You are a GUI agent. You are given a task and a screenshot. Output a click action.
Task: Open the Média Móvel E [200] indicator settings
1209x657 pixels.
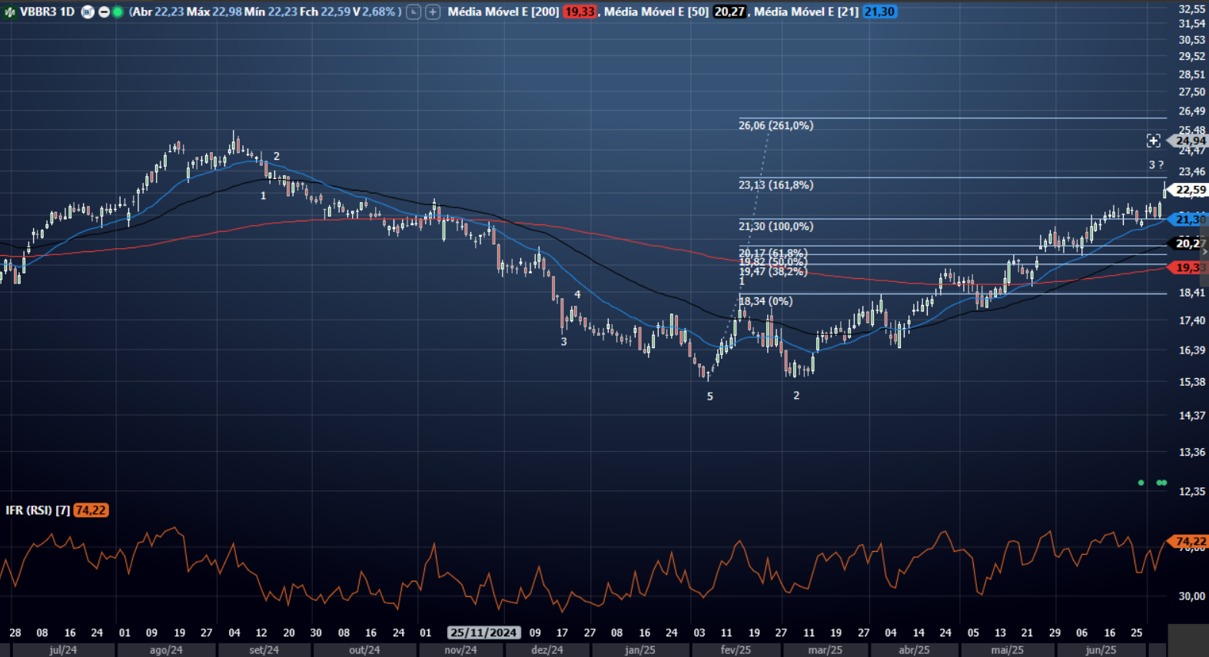[503, 12]
